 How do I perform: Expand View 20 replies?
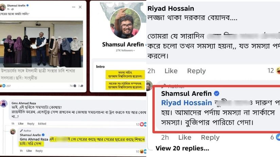[182, 148]
